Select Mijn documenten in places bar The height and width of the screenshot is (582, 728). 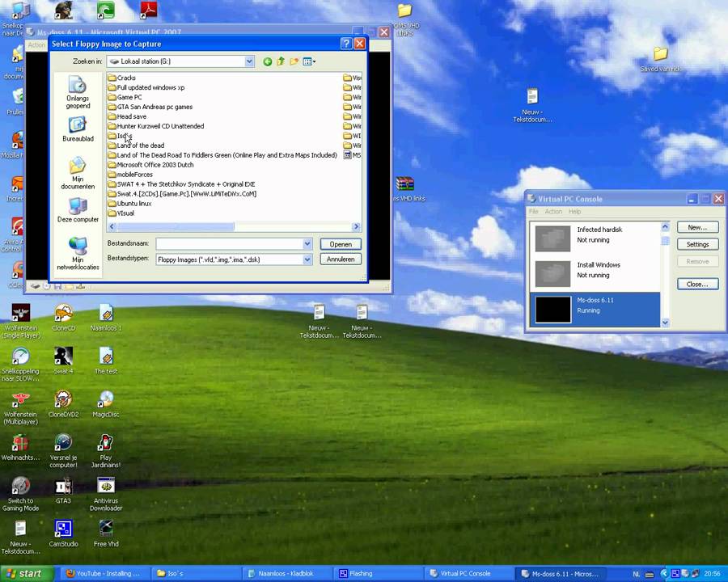pos(78,173)
